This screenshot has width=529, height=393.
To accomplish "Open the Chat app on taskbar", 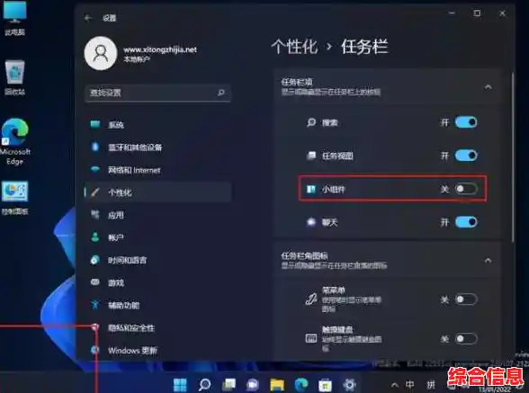I will click(253, 385).
